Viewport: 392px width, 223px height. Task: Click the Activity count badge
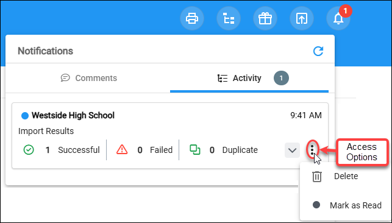(x=281, y=78)
